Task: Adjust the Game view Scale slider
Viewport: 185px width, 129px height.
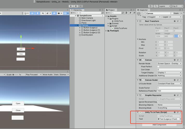Action: [x=15, y=75]
